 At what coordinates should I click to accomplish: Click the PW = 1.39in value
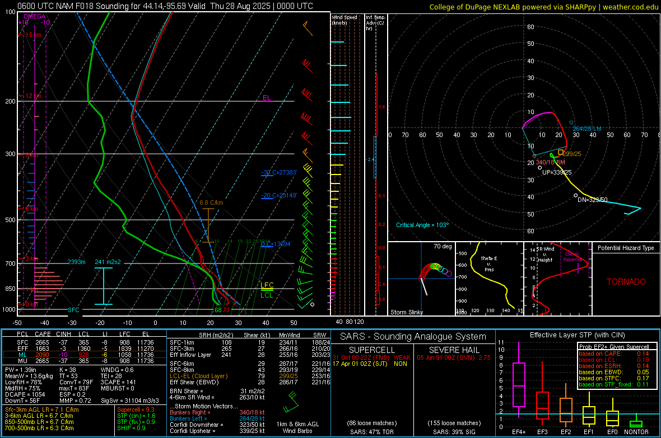[x=22, y=370]
